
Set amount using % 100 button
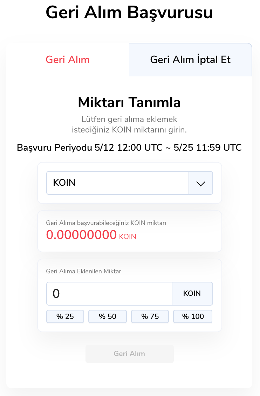coord(193,316)
